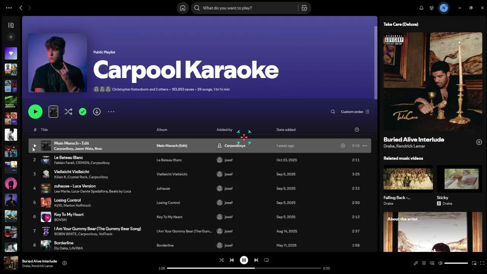Image resolution: width=487 pixels, height=274 pixels.
Task: Open more options for the Carpool Karaoke playlist
Action: pyautogui.click(x=111, y=112)
